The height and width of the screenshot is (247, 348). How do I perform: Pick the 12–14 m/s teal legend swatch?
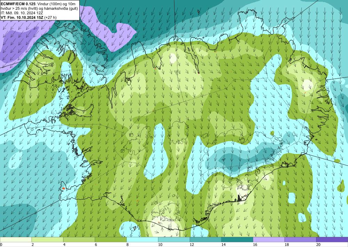(x=206, y=239)
